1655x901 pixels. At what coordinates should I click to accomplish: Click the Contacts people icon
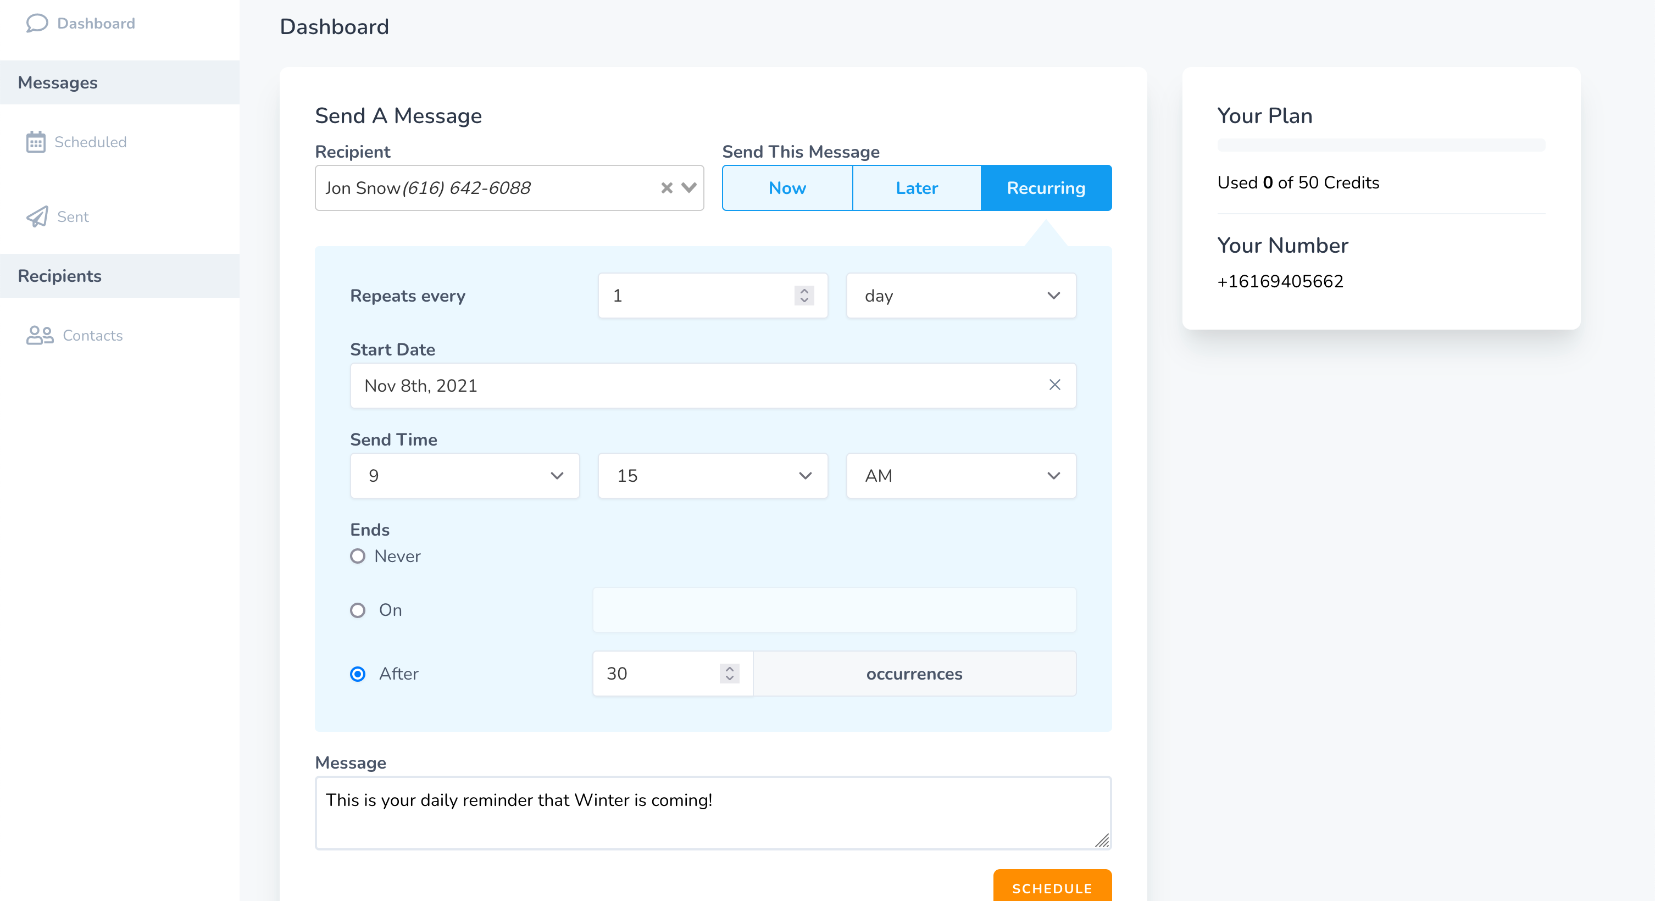click(x=39, y=335)
